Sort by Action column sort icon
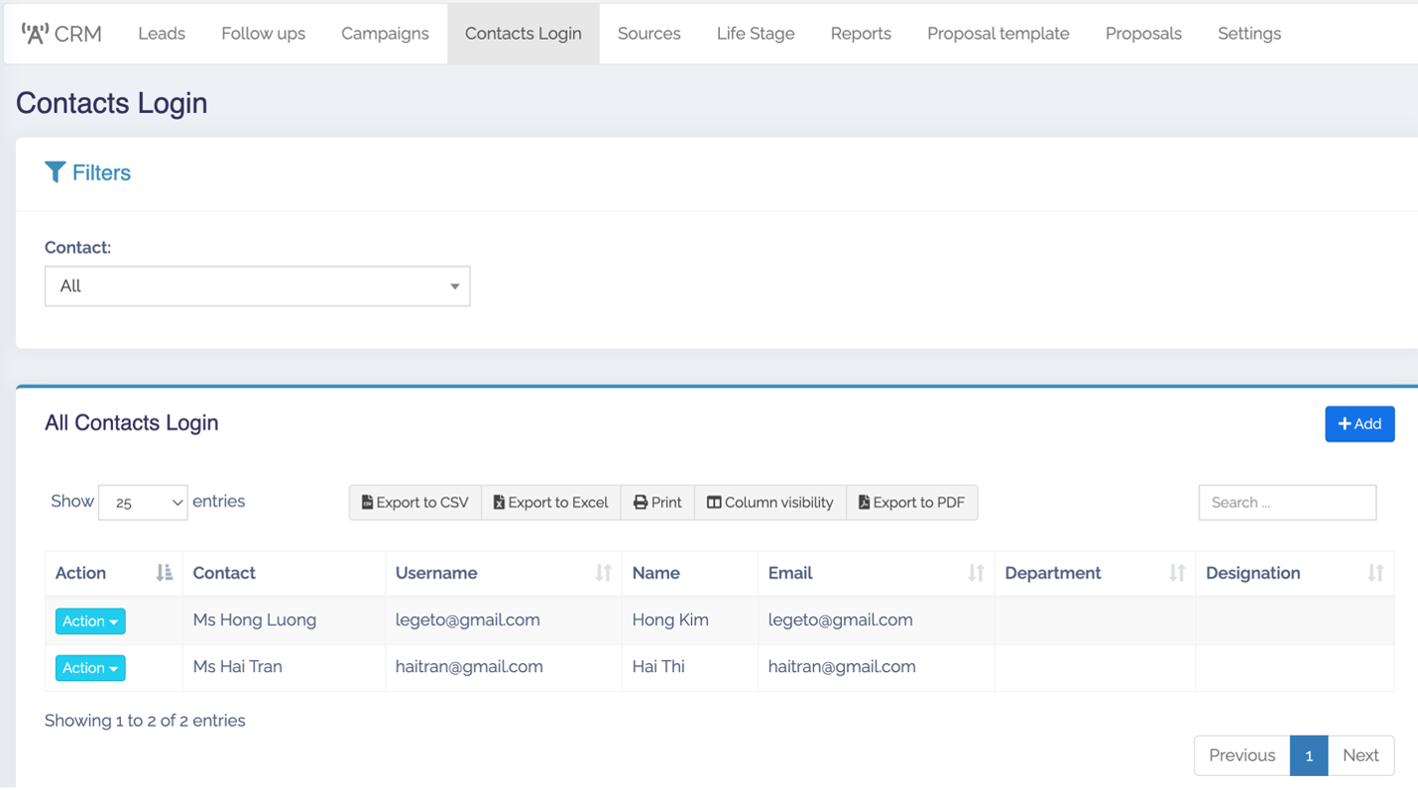Viewport: 1418px width, 790px height. click(x=165, y=573)
